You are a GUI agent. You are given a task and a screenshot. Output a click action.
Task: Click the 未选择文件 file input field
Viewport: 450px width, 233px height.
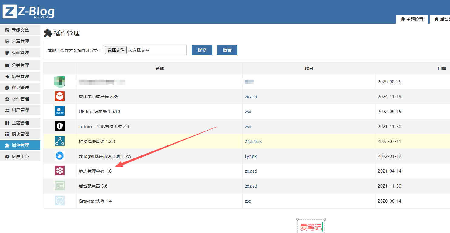pos(145,50)
